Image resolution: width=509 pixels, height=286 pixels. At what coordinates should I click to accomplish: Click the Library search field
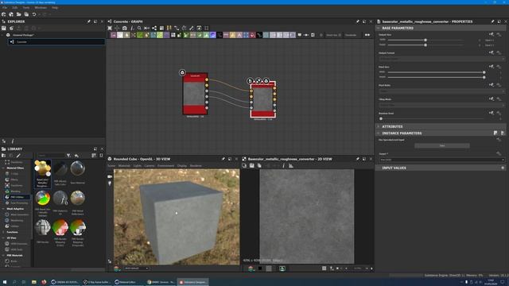click(51, 156)
